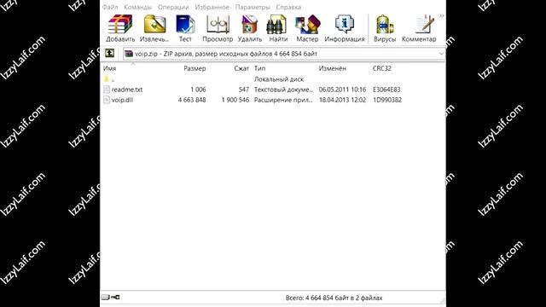
Task: Click the date 06.05.2011 10:16
Action: tap(342, 90)
